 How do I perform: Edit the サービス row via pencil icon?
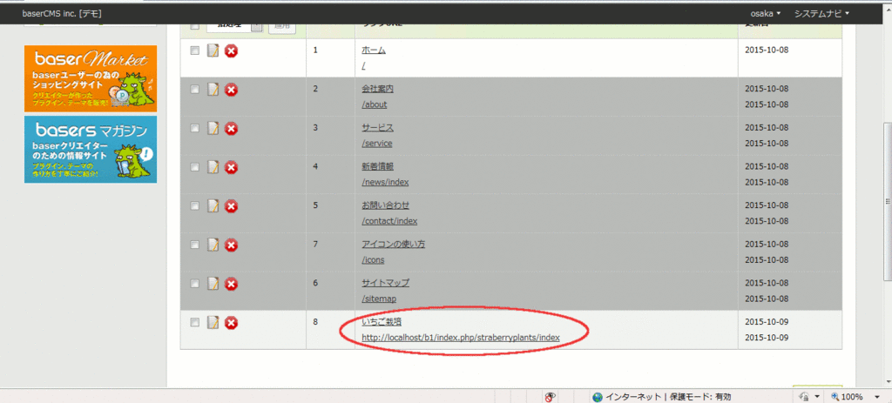tap(213, 129)
